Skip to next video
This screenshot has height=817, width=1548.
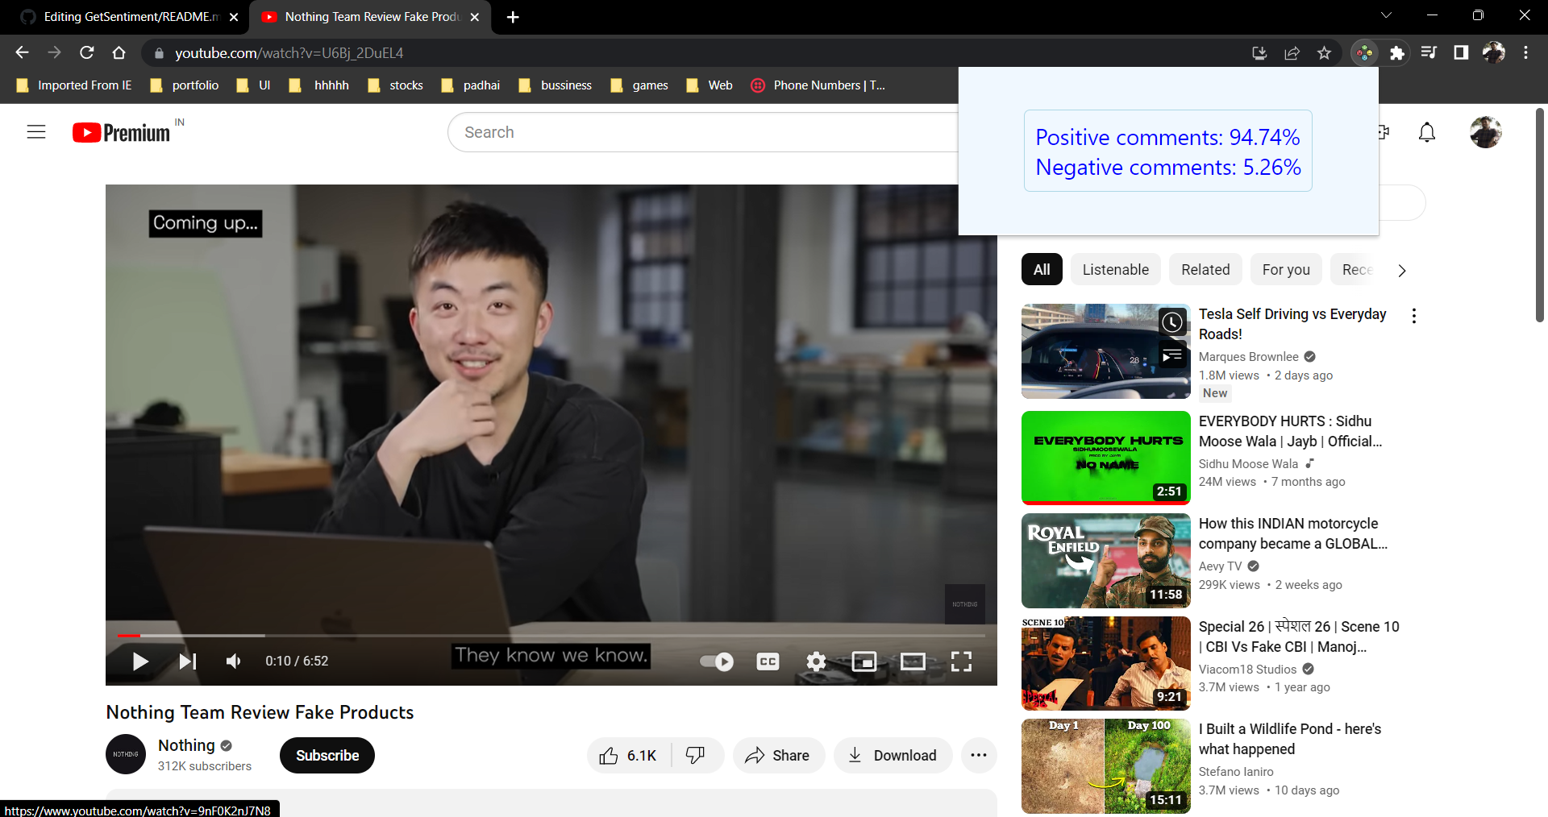tap(187, 661)
